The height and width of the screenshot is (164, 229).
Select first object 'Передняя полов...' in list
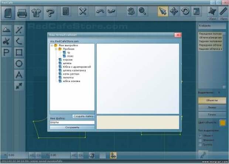pyautogui.click(x=210, y=34)
